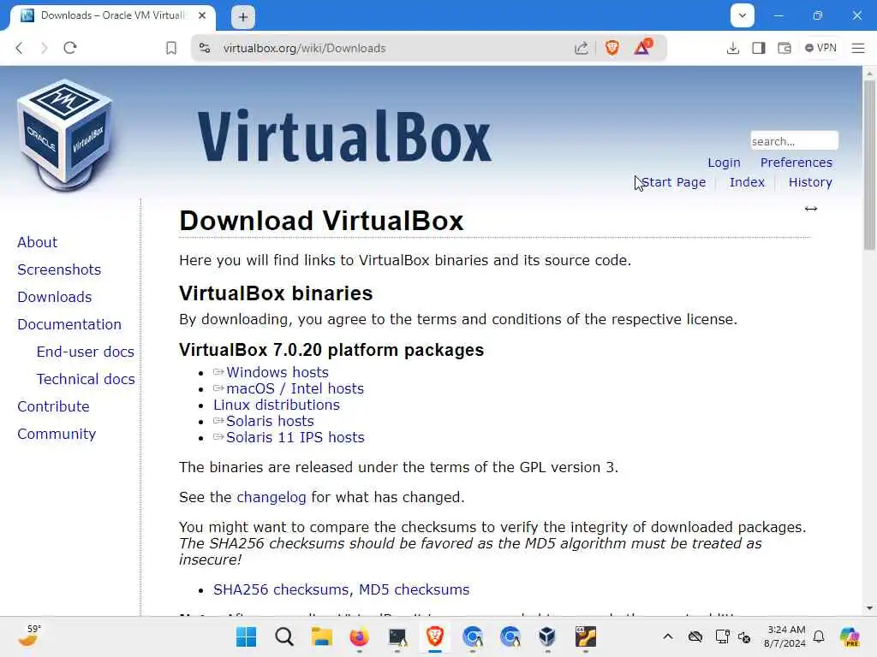Viewport: 877px width, 657px height.
Task: Go back with the browser back arrow
Action: [19, 48]
